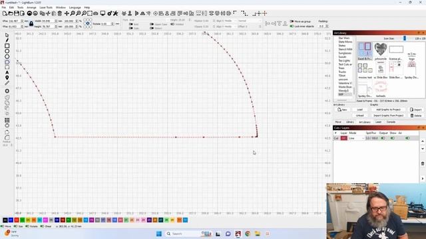Open the Laser Tools menu
Viewport: 426px width, 239px height.
point(46,7)
